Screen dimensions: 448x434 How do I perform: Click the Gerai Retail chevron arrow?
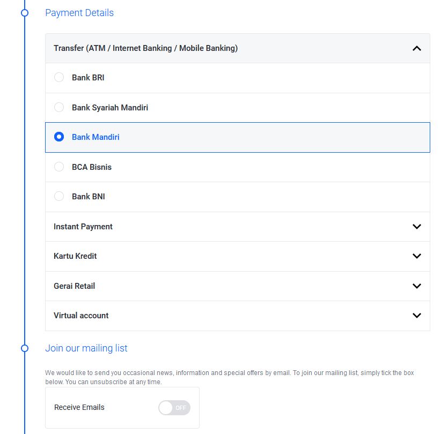coord(417,286)
